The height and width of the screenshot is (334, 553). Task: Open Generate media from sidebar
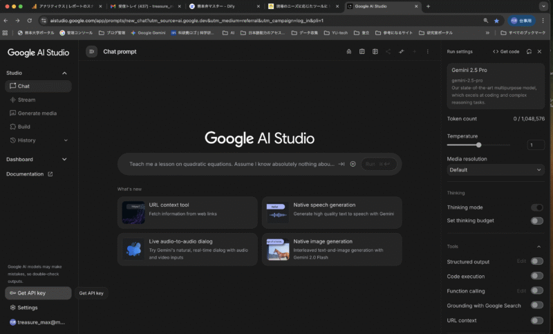tap(37, 113)
